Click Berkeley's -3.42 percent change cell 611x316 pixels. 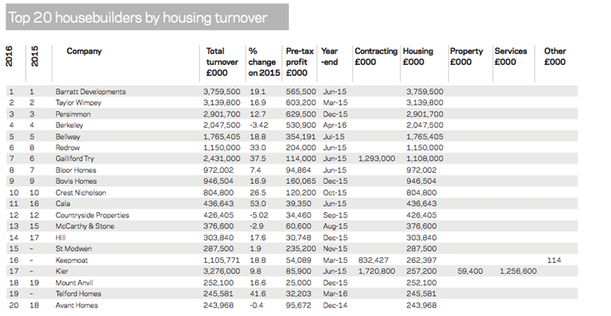pos(258,124)
